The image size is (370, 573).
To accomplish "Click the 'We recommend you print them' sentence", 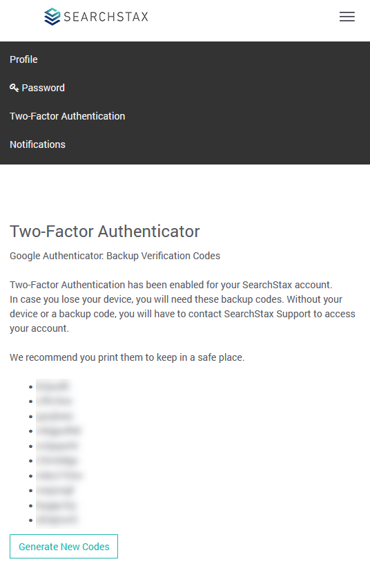I will (127, 357).
